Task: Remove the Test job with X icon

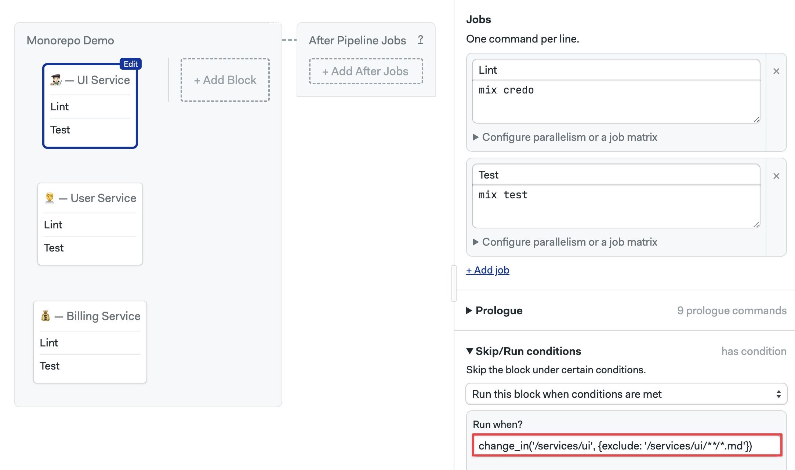Action: (776, 176)
